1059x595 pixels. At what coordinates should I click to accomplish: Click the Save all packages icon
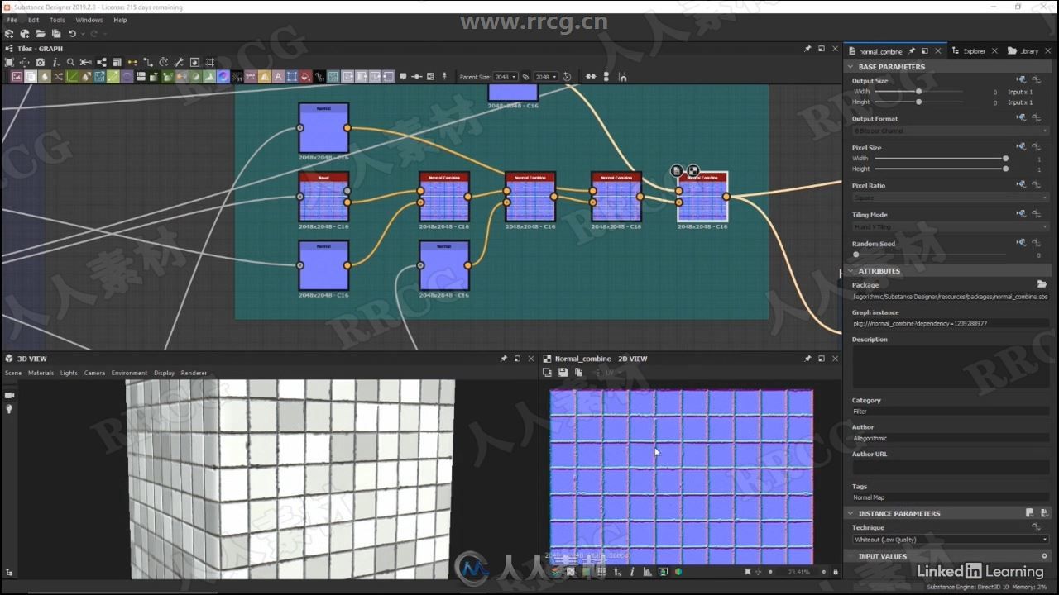(x=56, y=34)
